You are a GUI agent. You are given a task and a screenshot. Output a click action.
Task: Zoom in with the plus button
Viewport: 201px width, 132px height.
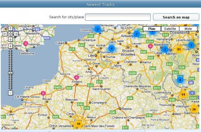(x=10, y=46)
